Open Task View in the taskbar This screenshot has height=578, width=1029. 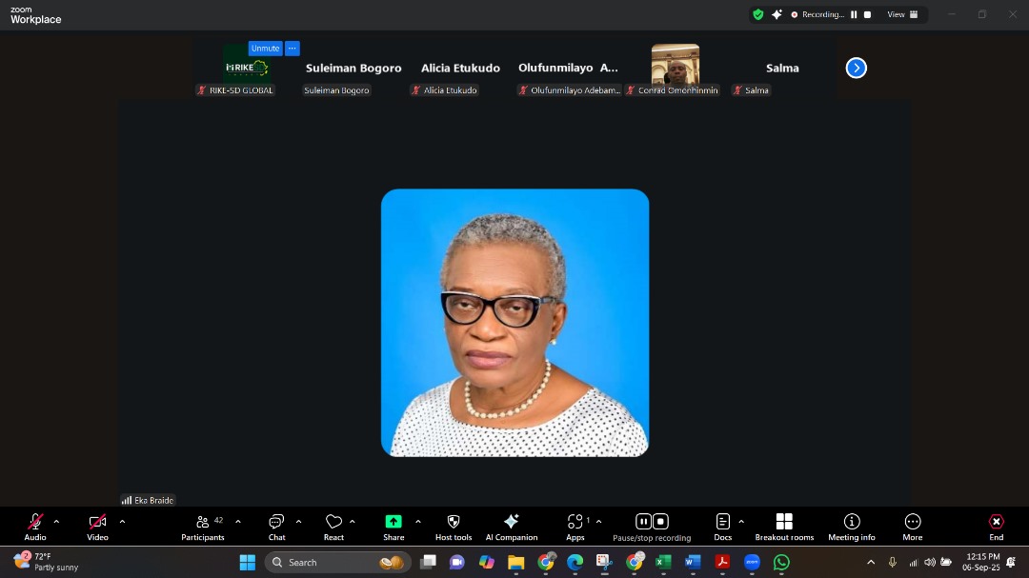click(x=429, y=562)
